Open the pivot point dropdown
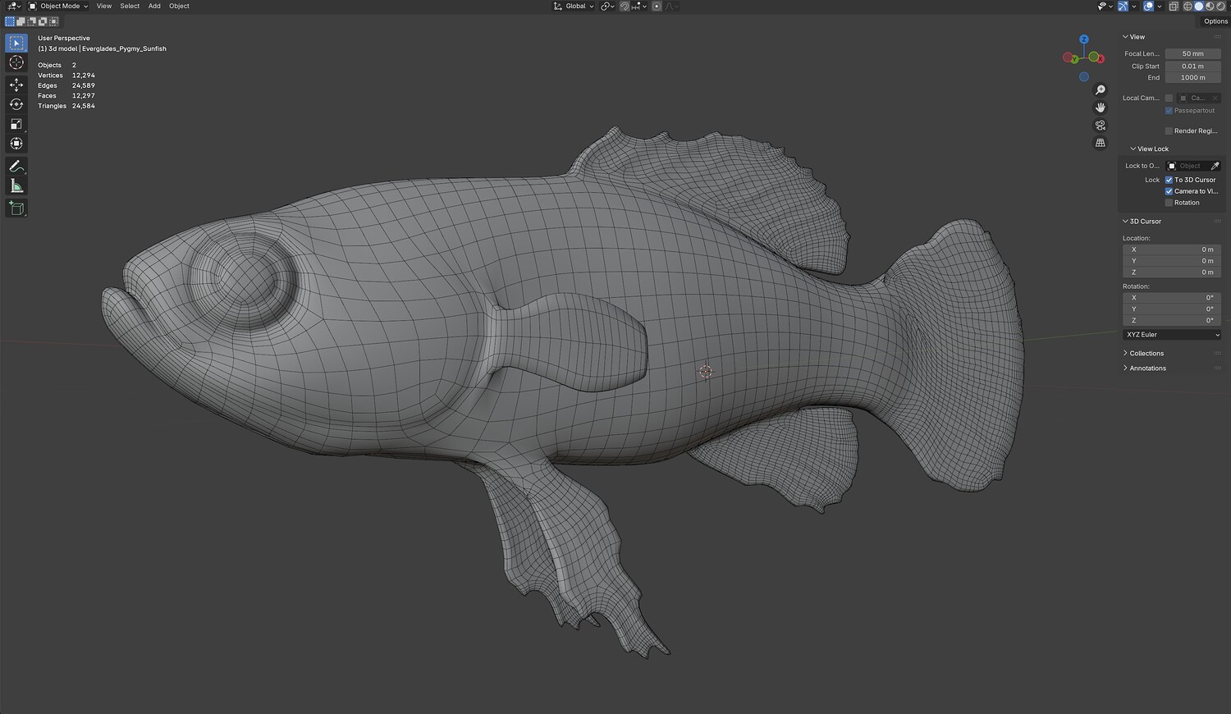The image size is (1231, 714). pos(607,6)
